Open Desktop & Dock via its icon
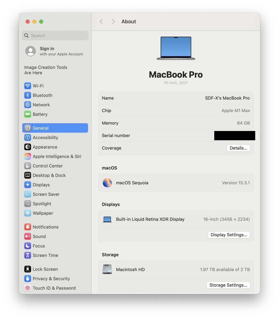The height and width of the screenshot is (319, 279). click(28, 175)
